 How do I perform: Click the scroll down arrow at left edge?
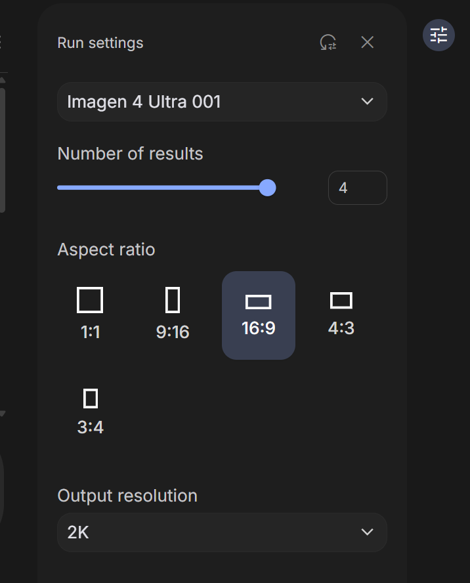(2, 414)
